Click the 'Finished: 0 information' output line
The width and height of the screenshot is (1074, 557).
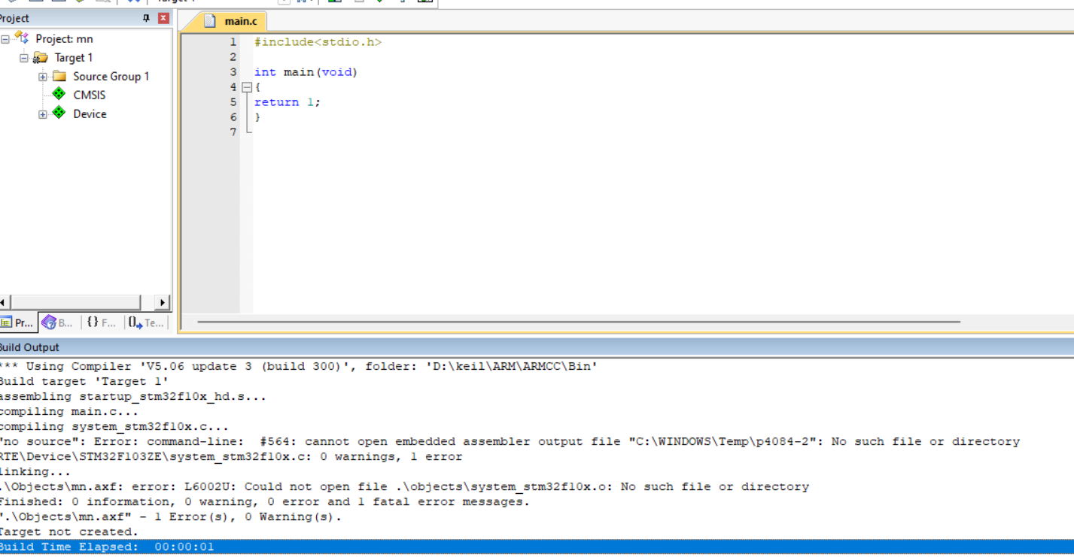pos(265,502)
